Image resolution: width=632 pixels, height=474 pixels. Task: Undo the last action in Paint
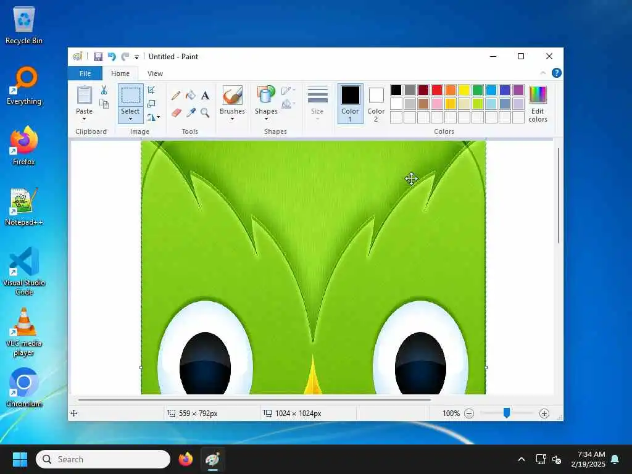[112, 57]
